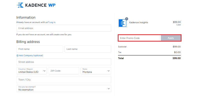Focus the Enter Promo Code field
The image size is (200, 96).
(x=139, y=38)
